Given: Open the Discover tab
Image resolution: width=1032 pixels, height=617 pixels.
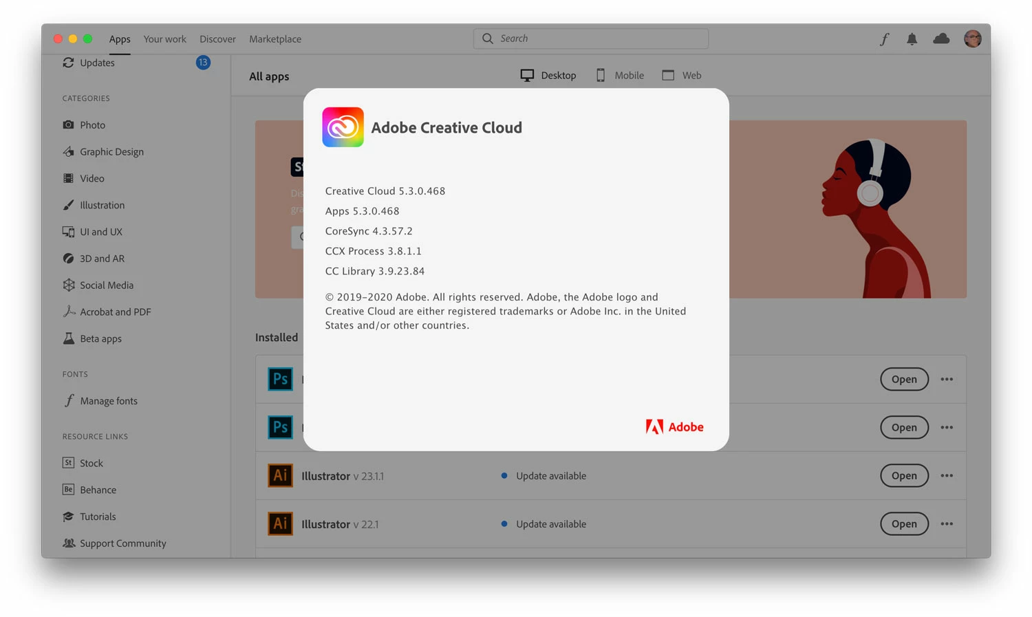Looking at the screenshot, I should (x=217, y=39).
